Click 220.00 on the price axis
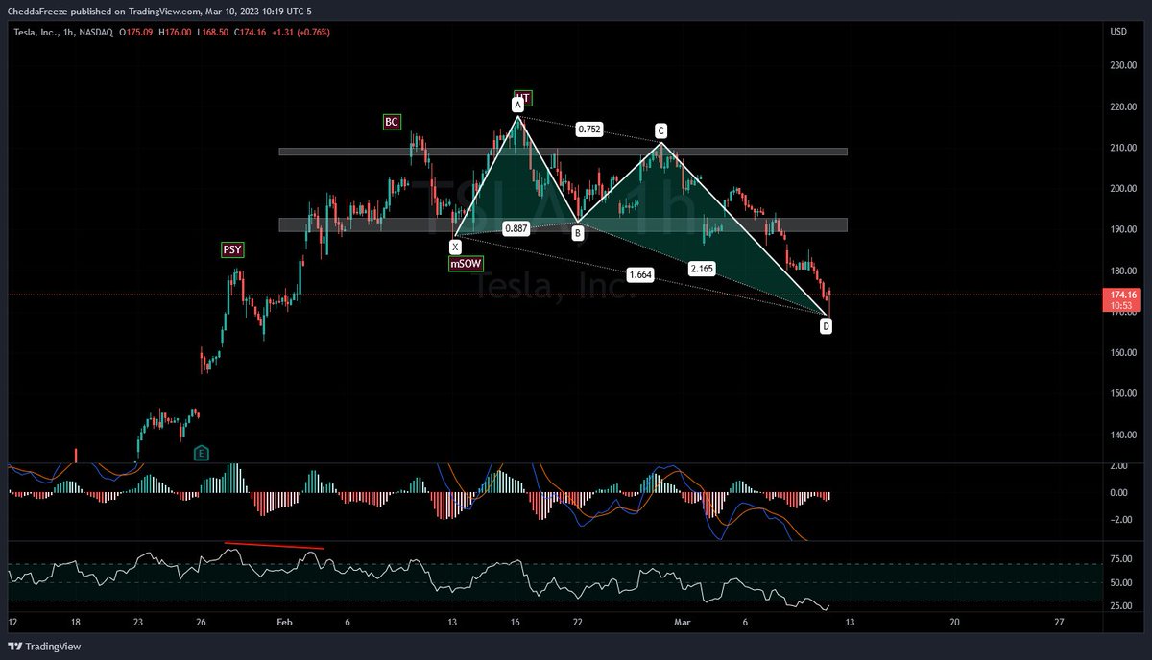Image resolution: width=1152 pixels, height=660 pixels. click(x=1122, y=107)
